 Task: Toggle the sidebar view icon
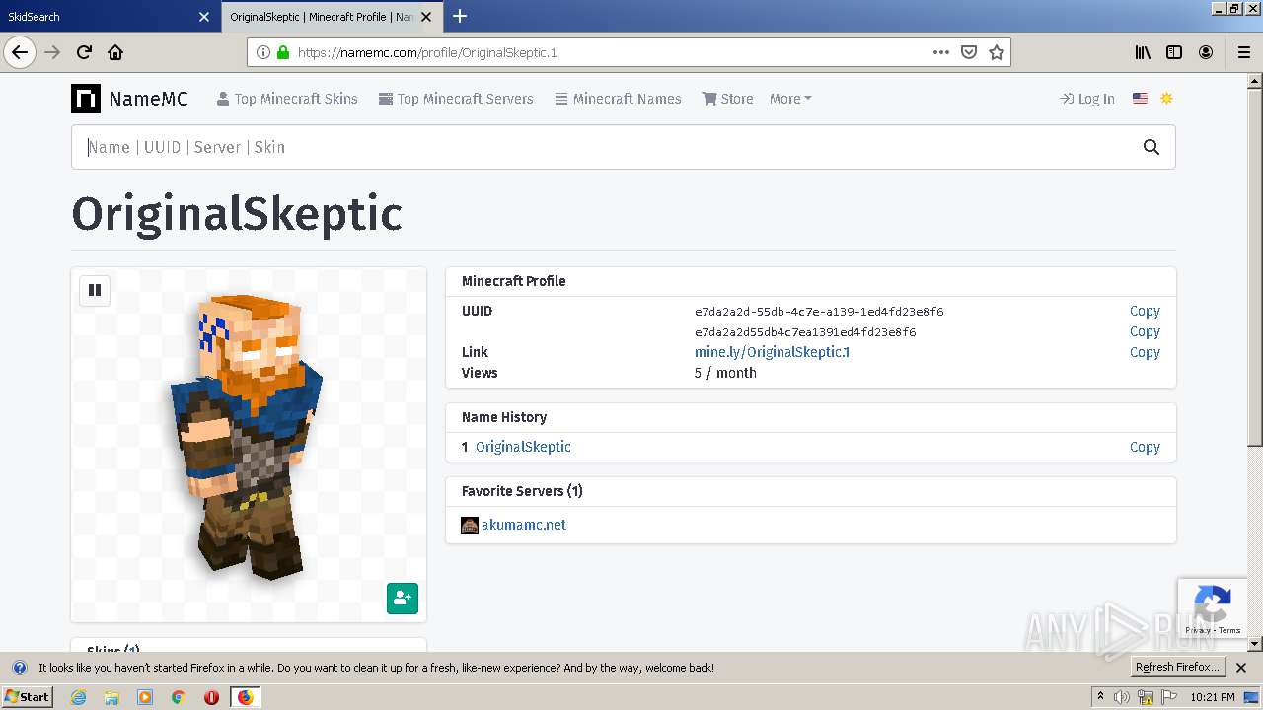tap(1174, 52)
